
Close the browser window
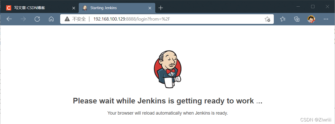(327, 7)
